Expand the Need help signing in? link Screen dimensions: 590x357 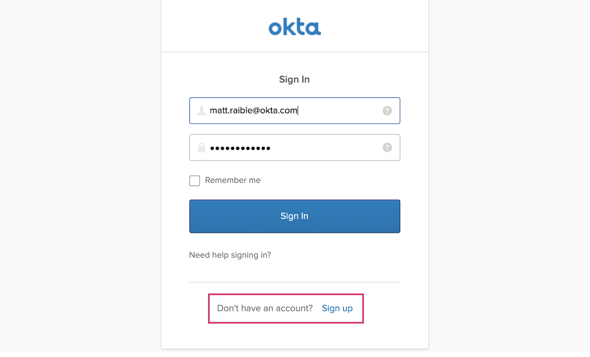pos(230,255)
